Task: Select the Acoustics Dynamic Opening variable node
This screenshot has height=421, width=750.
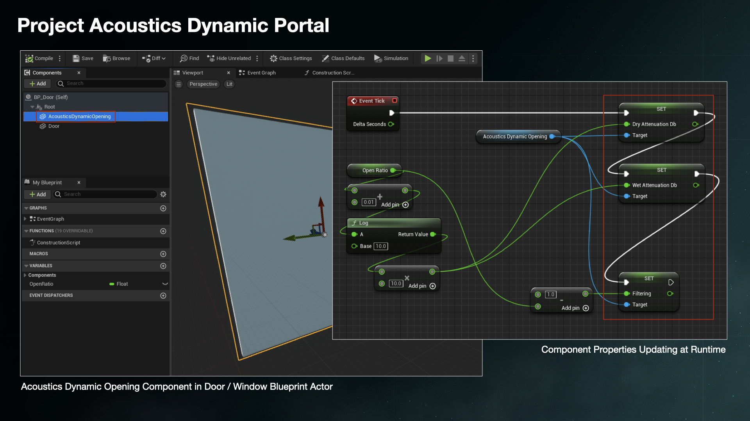Action: 518,136
